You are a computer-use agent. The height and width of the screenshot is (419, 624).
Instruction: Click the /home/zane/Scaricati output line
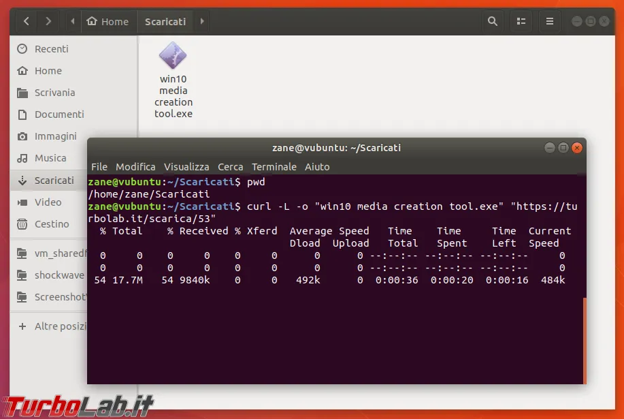[x=149, y=194]
